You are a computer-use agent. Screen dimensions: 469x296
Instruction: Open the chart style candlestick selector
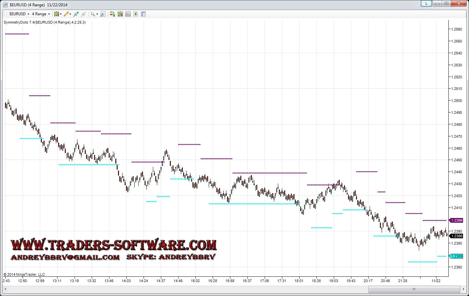pos(57,14)
